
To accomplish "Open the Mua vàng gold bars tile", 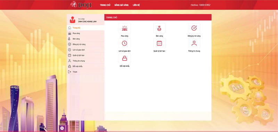I will coord(125,28).
